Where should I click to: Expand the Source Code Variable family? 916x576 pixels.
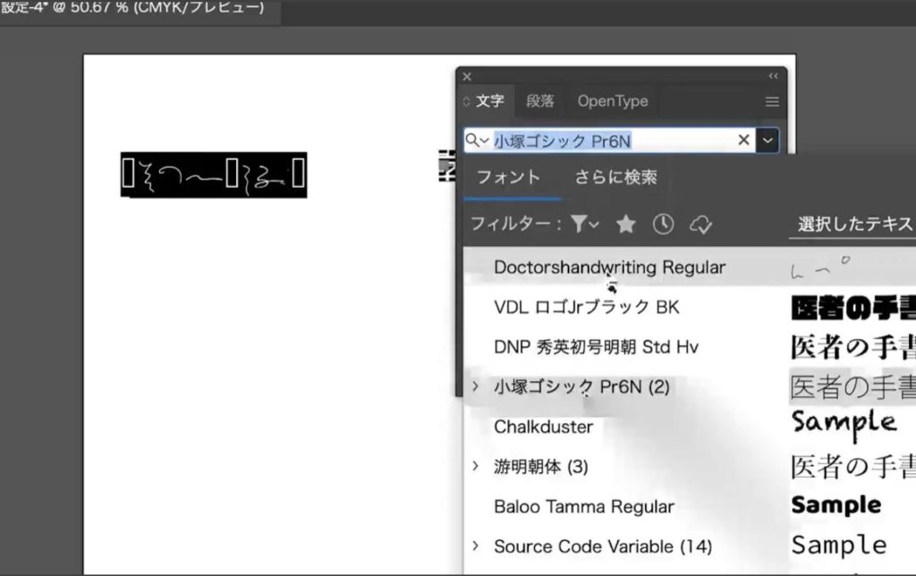coord(475,546)
